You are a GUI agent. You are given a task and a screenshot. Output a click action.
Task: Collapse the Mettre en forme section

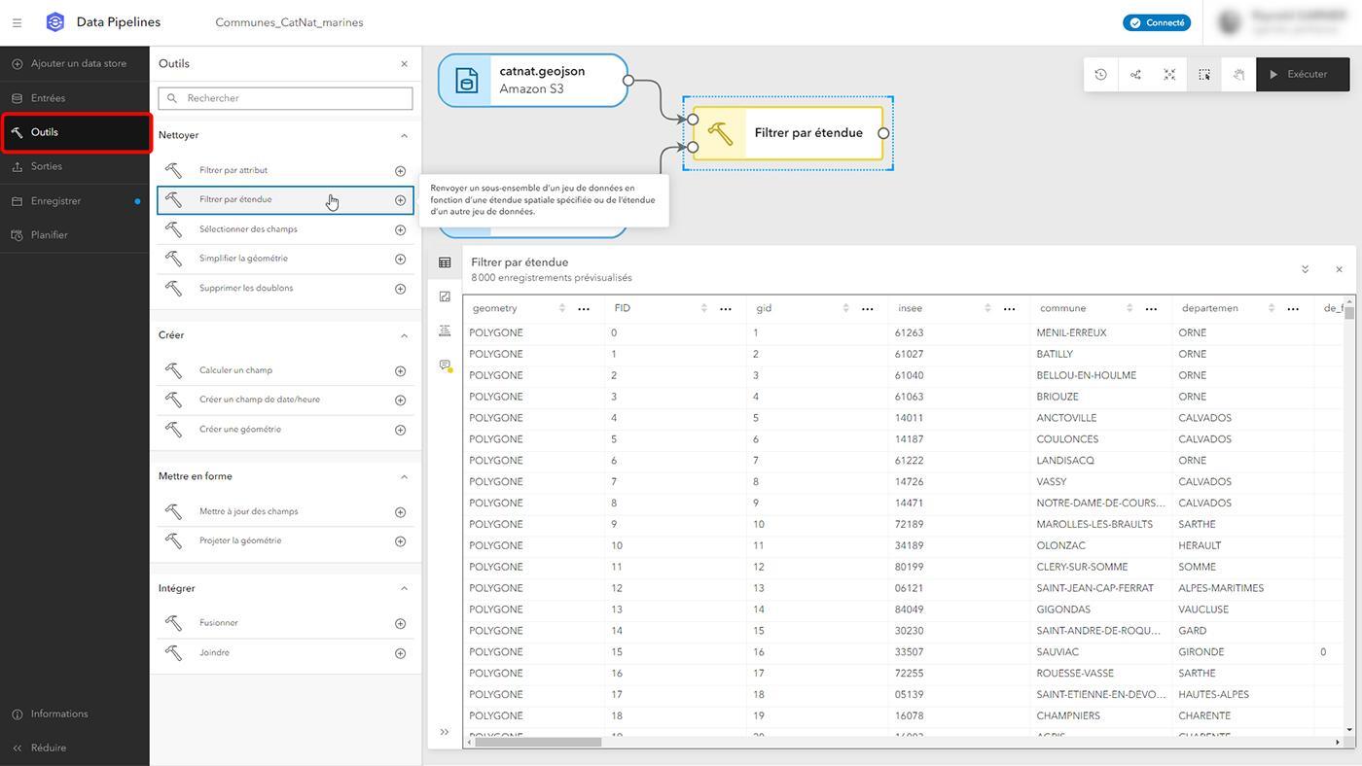(404, 477)
